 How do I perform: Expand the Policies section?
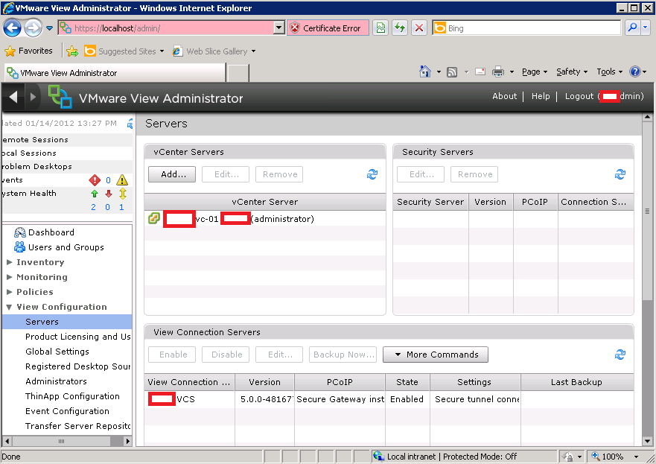[x=10, y=292]
